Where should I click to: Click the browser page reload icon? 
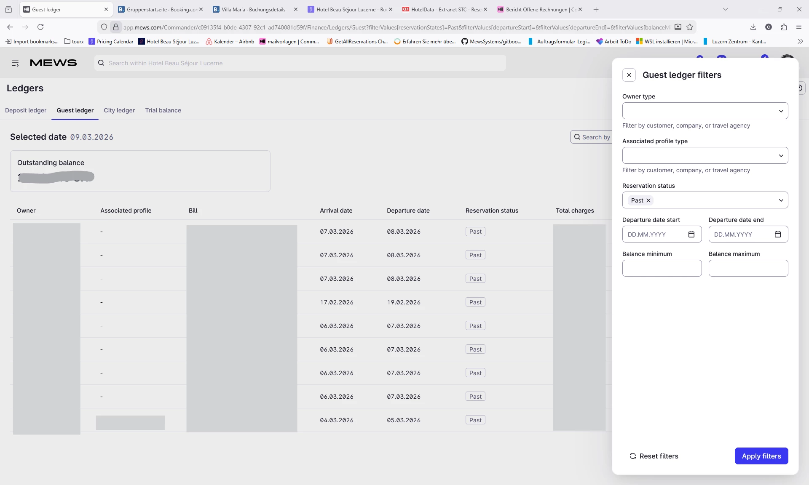pos(40,27)
